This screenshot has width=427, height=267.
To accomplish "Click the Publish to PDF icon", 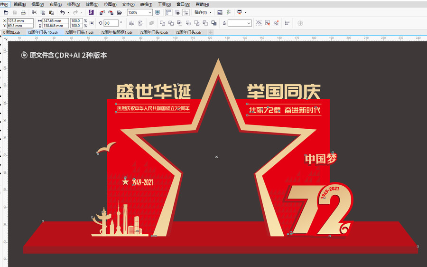I will (x=119, y=12).
